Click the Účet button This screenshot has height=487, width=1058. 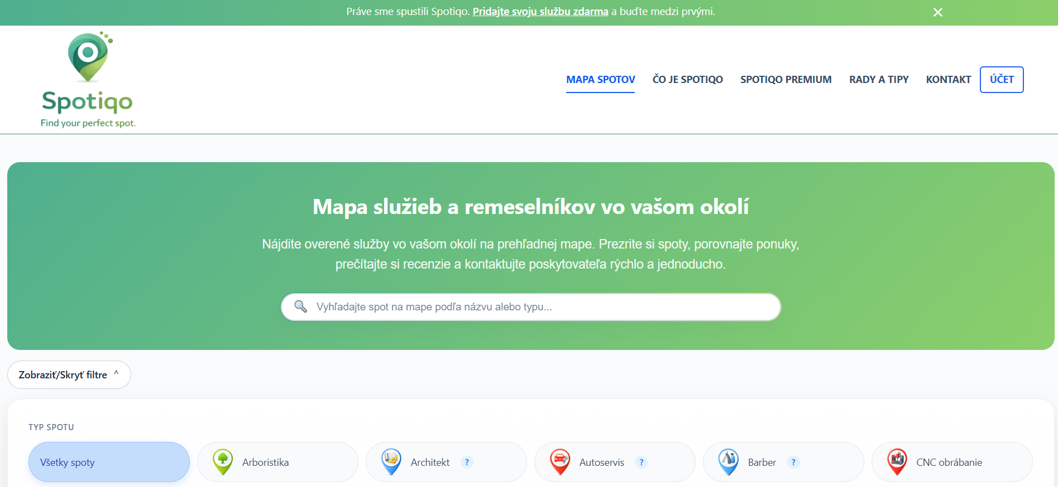pyautogui.click(x=1002, y=80)
